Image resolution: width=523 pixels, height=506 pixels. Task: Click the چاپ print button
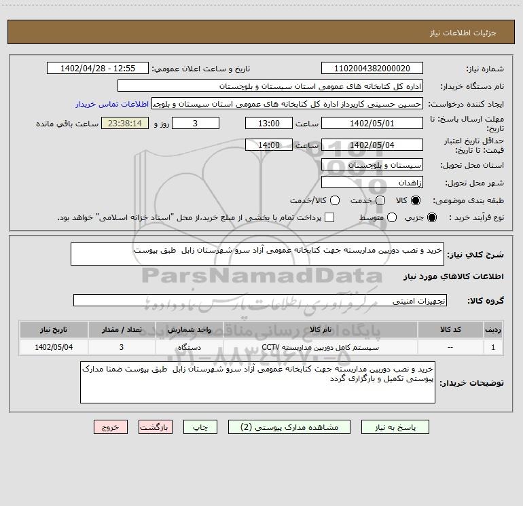200,427
